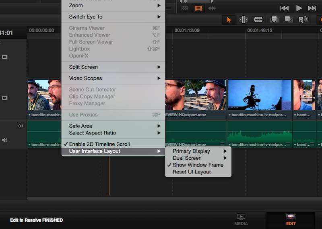Select Full Screen Viewer menu item
322x229 pixels.
pos(114,42)
